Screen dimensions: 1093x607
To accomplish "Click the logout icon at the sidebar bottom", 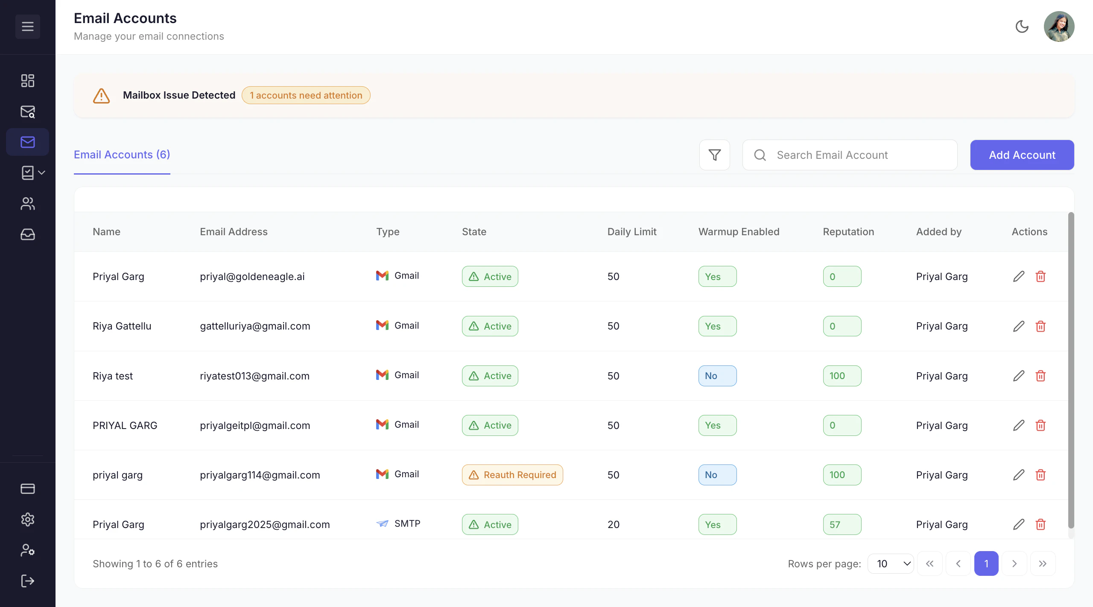I will (27, 581).
